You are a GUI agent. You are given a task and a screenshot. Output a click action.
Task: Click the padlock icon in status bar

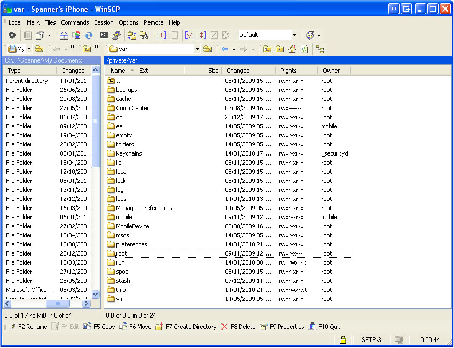(x=343, y=339)
